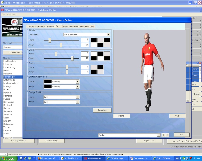
Task: Click the Jersey Away value field showing 21
Action: coord(85,45)
